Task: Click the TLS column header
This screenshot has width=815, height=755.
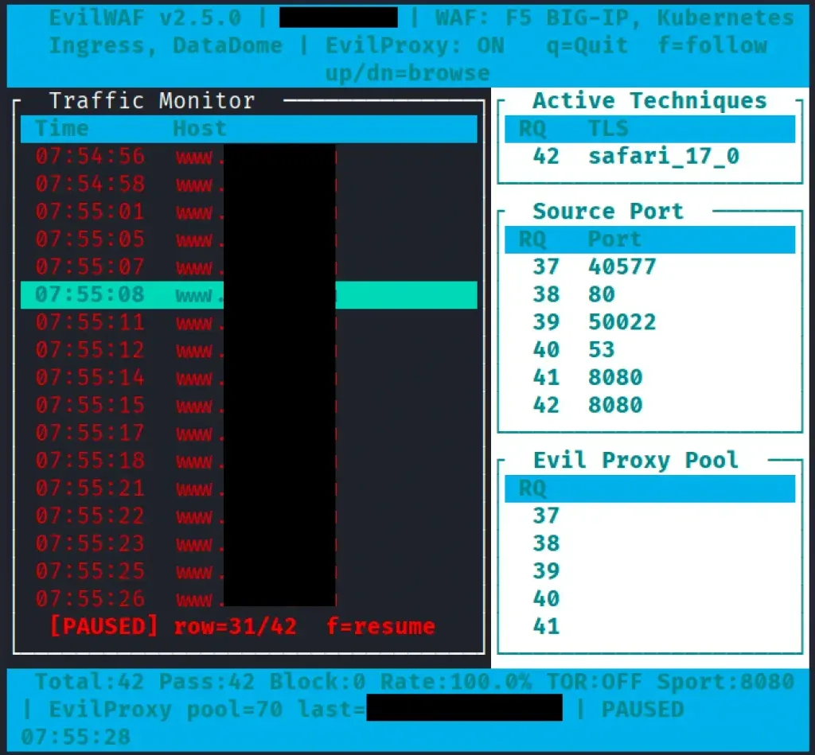Action: click(608, 128)
